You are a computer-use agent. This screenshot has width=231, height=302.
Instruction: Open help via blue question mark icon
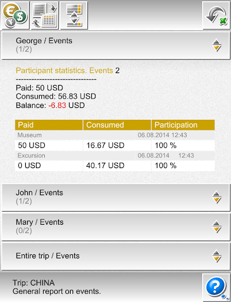(x=216, y=287)
